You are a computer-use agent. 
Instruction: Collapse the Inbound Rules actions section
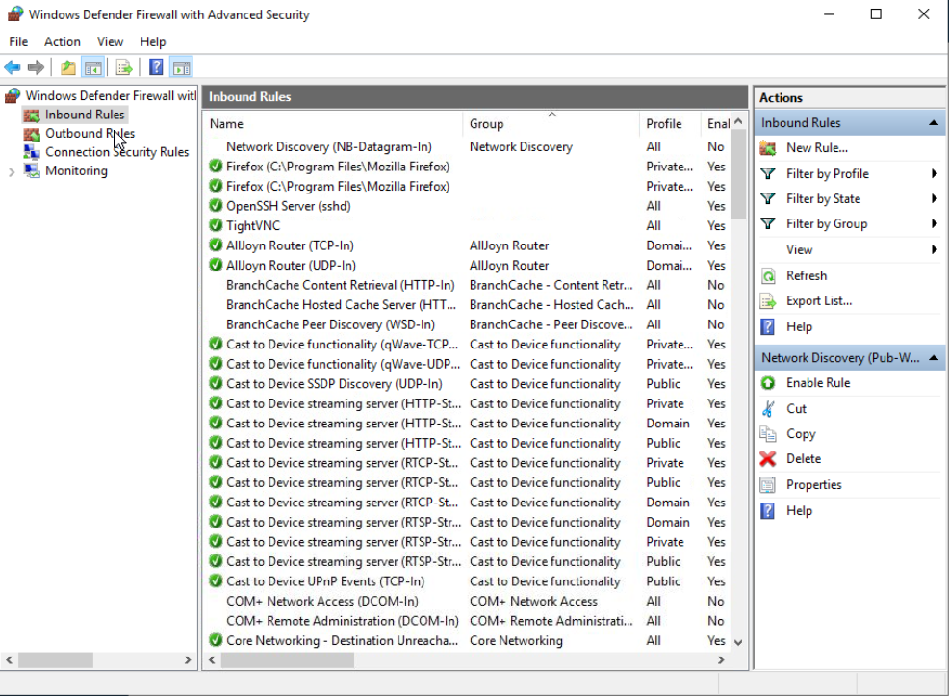pyautogui.click(x=934, y=123)
